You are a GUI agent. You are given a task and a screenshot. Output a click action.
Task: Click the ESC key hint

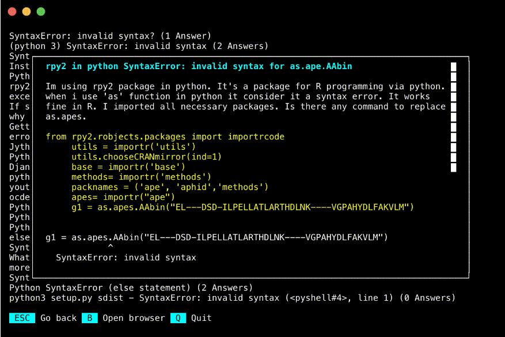(x=22, y=318)
